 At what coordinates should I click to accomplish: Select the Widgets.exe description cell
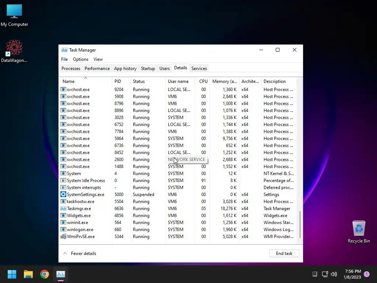[275, 215]
